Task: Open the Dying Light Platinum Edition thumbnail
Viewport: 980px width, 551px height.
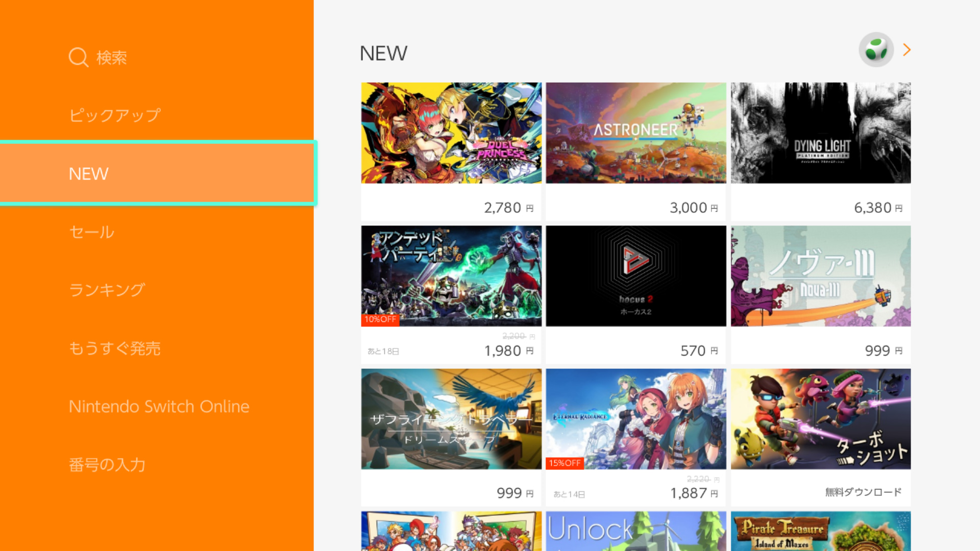Action: click(x=821, y=133)
